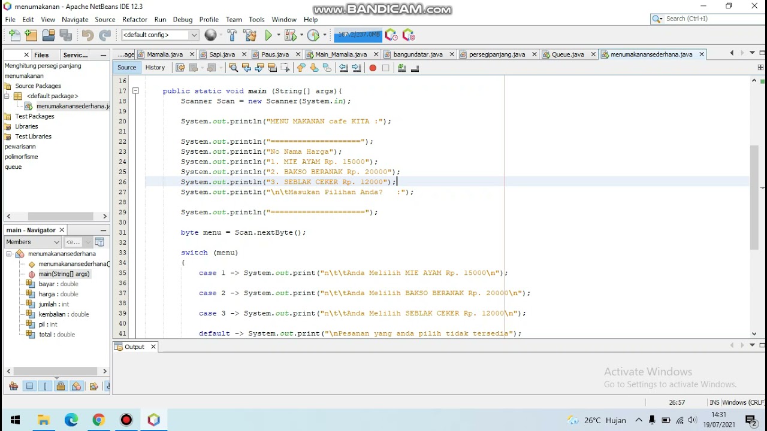Open the Run Project dropdown arrow

279,35
